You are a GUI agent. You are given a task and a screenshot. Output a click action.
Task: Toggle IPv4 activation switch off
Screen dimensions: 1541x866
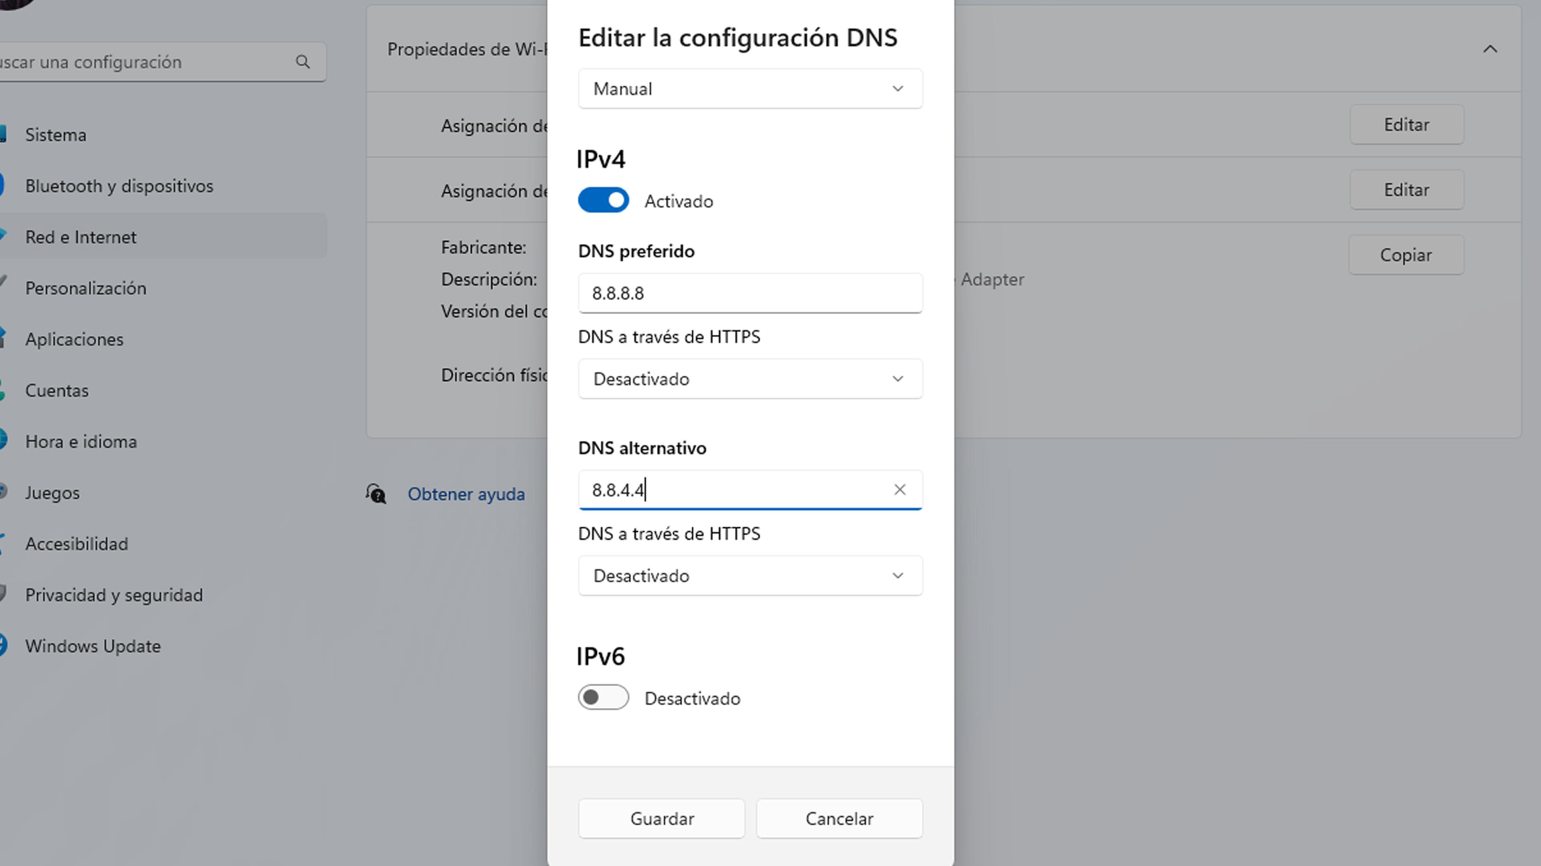click(x=602, y=200)
